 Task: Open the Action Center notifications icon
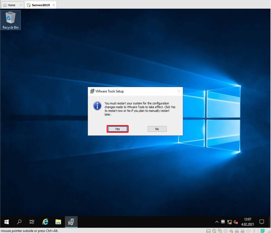coord(262,222)
